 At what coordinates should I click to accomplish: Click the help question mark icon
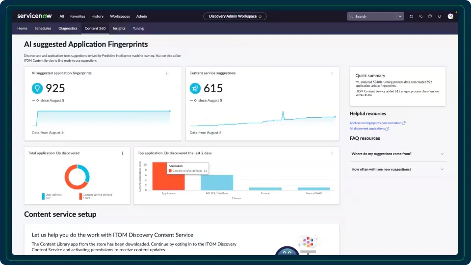pyautogui.click(x=430, y=17)
